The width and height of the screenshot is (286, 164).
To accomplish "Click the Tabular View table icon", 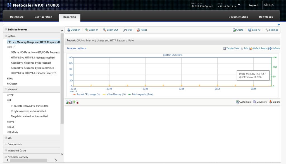I will [x=225, y=49].
